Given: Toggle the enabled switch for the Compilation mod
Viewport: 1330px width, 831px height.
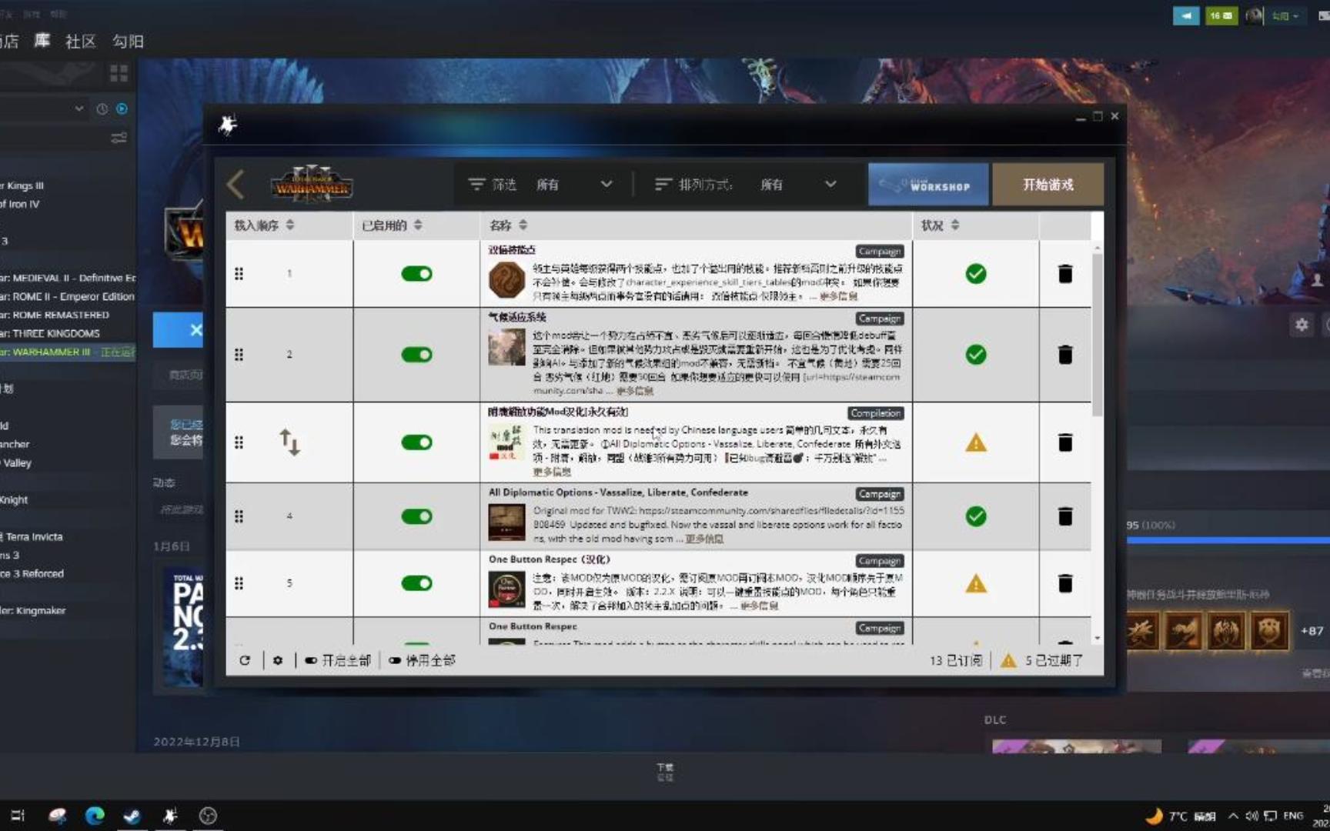Looking at the screenshot, I should tap(416, 442).
